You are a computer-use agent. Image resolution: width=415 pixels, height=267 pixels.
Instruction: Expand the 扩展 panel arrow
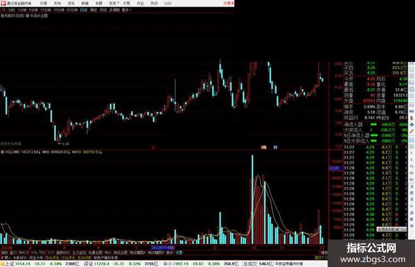pos(6,257)
